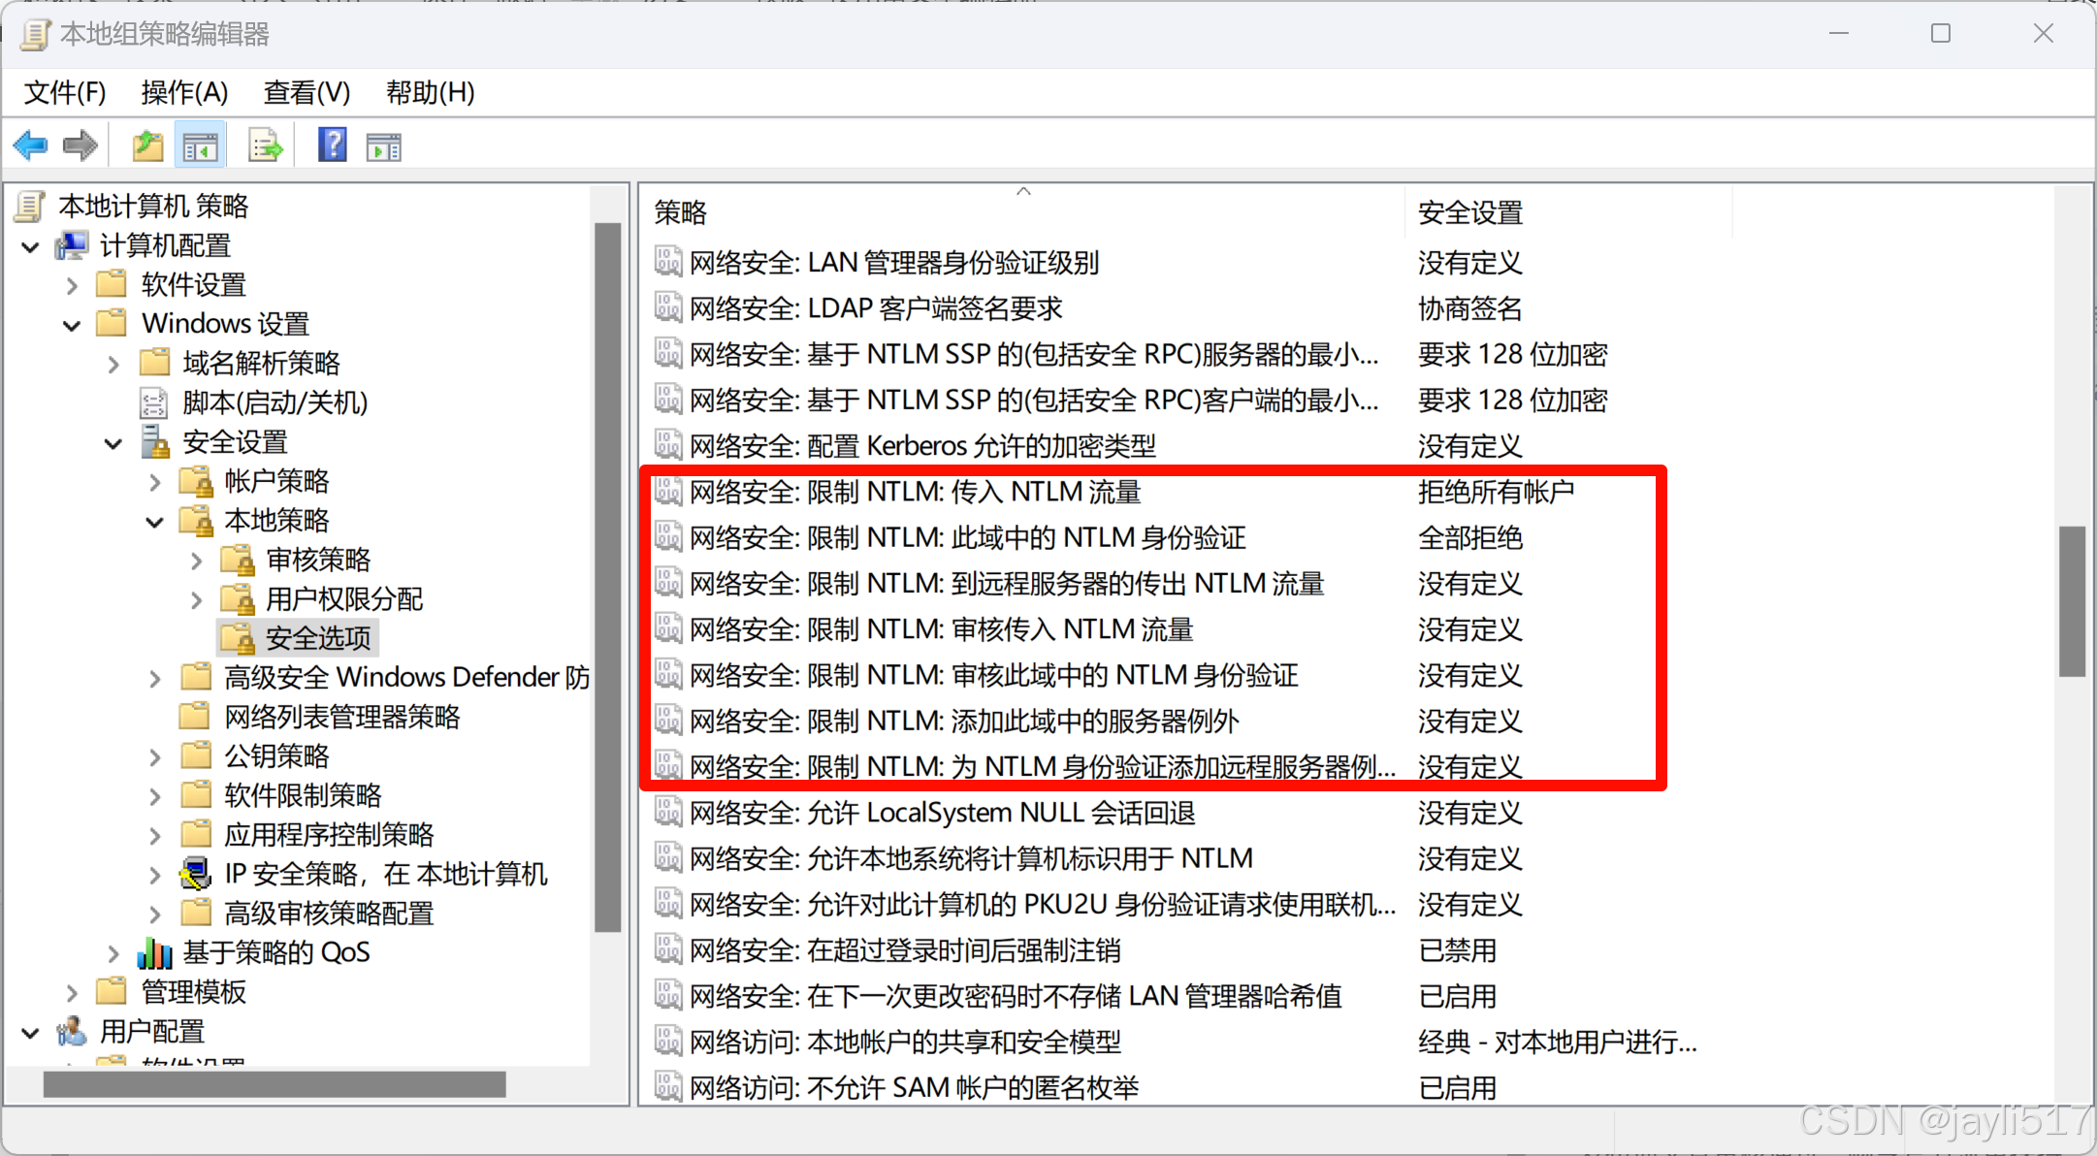
Task: Collapse the 计算机配置 tree node
Action: [x=31, y=246]
